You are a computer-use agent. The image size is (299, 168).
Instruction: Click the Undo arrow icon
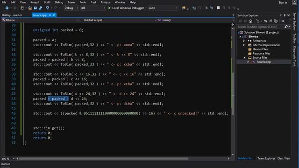pos(47,8)
